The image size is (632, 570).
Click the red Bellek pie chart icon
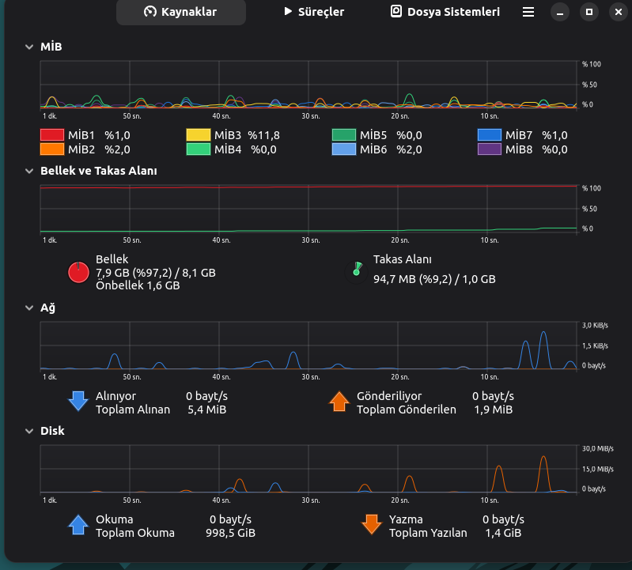click(78, 272)
